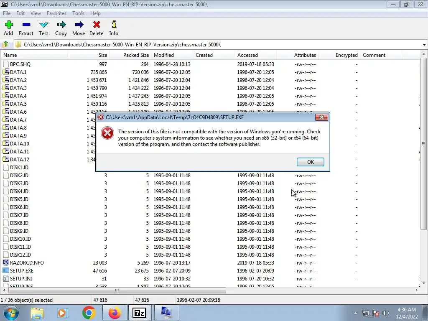Screen dimensions: 428x321
Task: Go up one folder level icon
Action: point(6,44)
